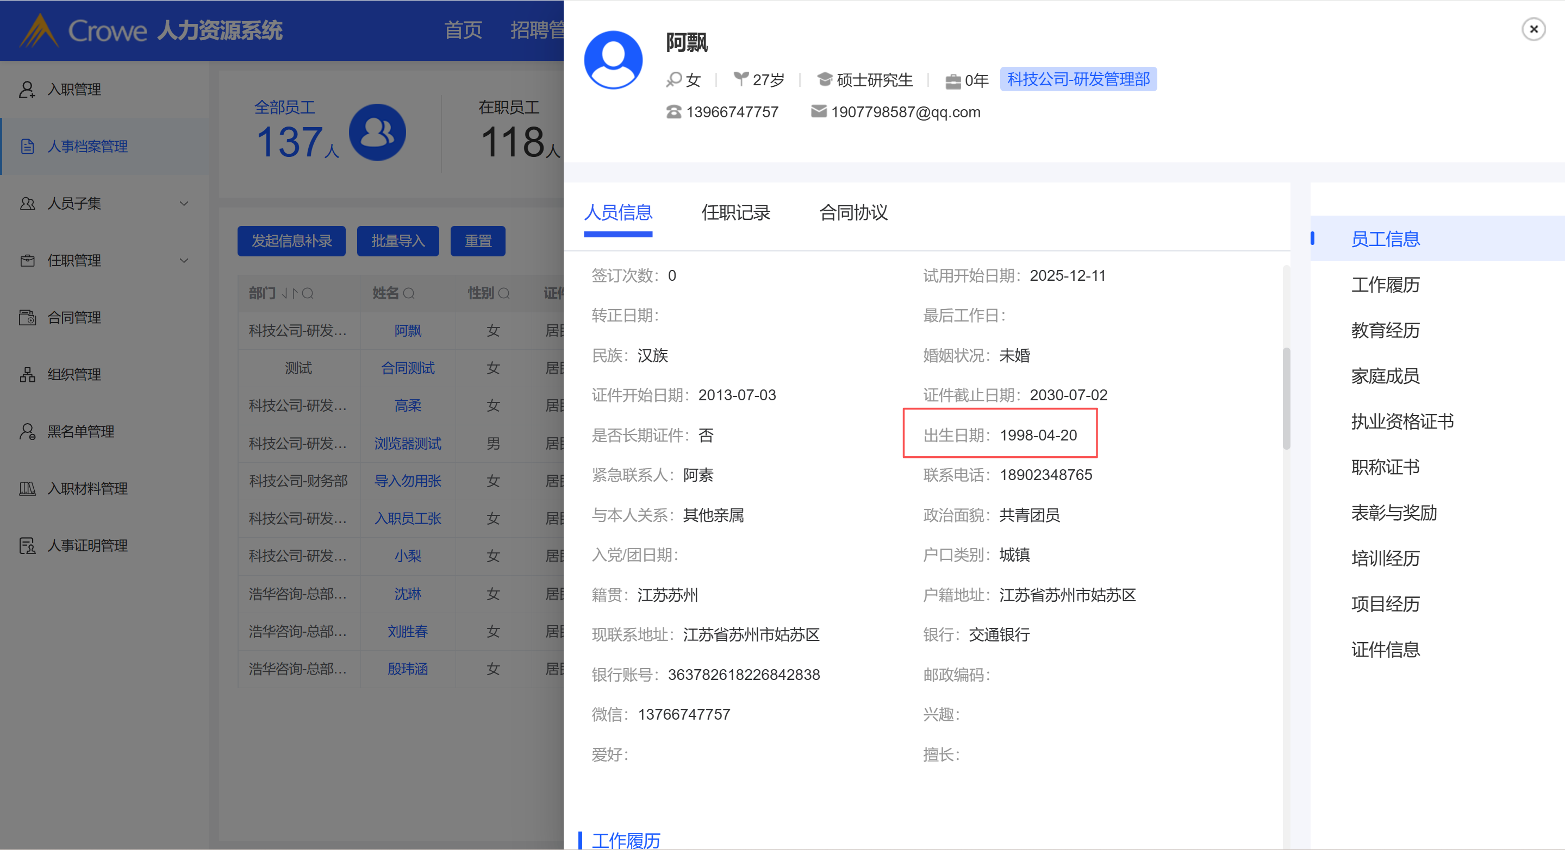Viewport: 1565px width, 850px height.
Task: Expand the 人员子集 menu chevron
Action: click(x=184, y=203)
